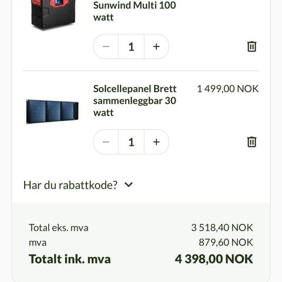Click the mva 879,60 NOK amount
This screenshot has height=282, width=282.
[226, 242]
